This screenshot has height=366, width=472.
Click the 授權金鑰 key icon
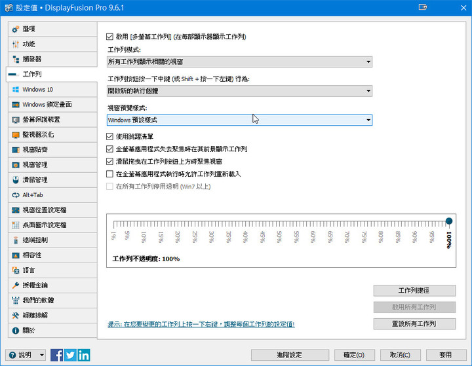tap(15, 285)
